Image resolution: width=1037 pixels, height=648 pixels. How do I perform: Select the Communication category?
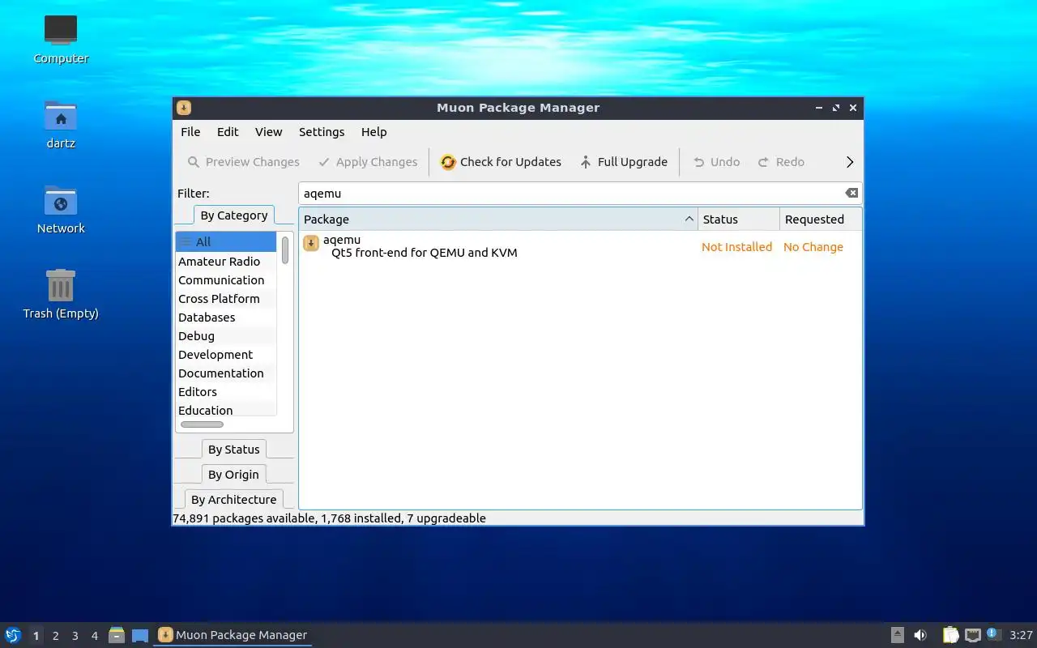226,280
